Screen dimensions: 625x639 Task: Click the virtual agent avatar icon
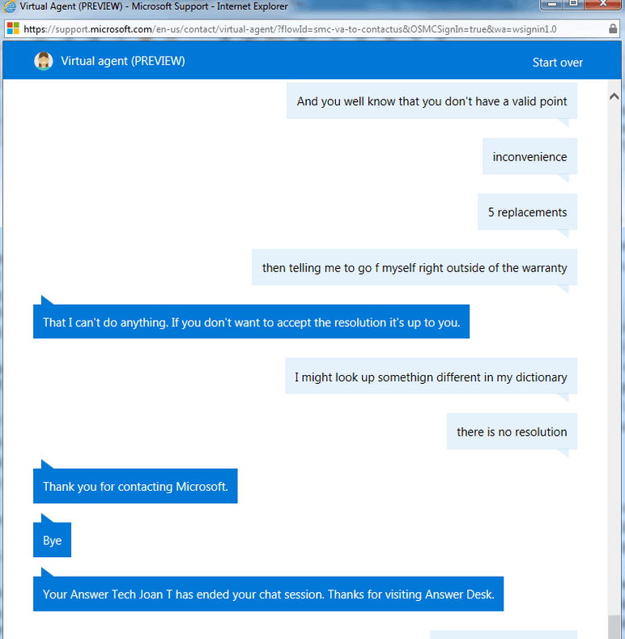click(x=44, y=62)
